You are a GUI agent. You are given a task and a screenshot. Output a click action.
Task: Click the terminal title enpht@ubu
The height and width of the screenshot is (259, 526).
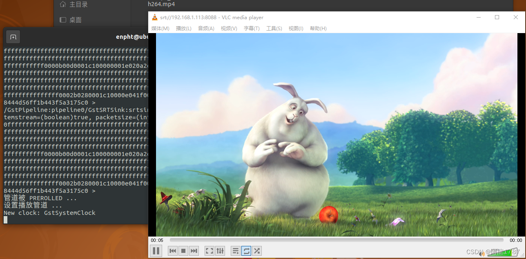(131, 37)
